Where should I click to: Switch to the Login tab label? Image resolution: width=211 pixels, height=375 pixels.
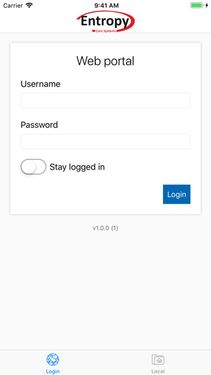[53, 371]
